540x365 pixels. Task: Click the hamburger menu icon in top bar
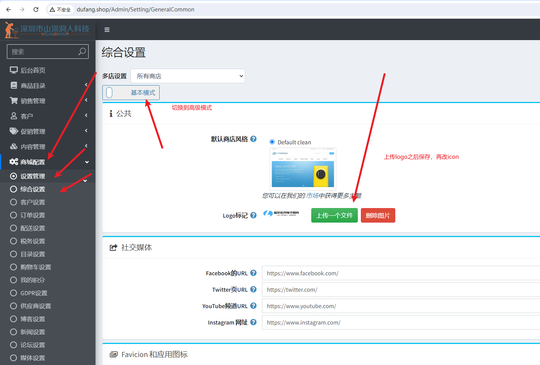pyautogui.click(x=107, y=30)
